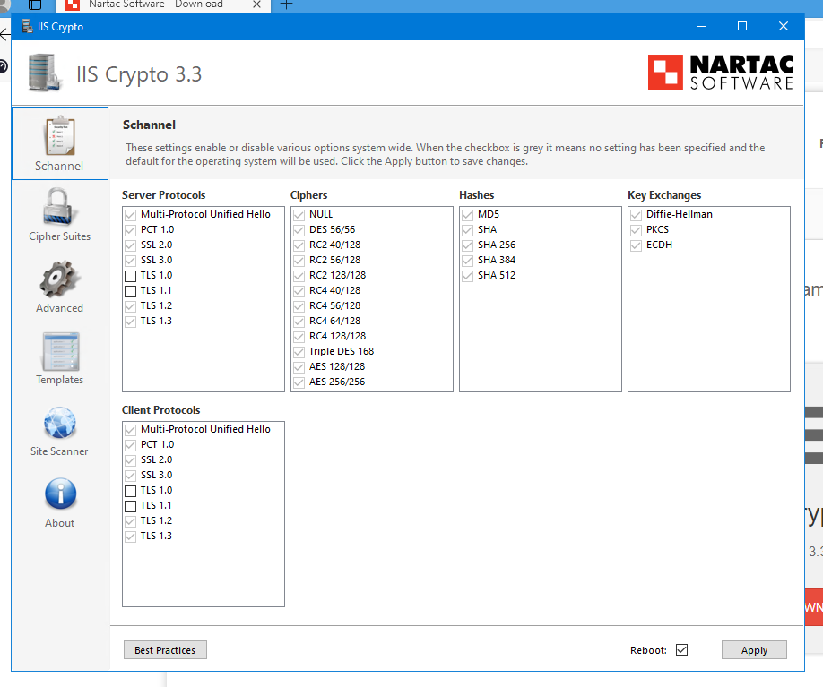Toggle the SHA hash checkbox
Screen dimensions: 823x687
point(468,230)
